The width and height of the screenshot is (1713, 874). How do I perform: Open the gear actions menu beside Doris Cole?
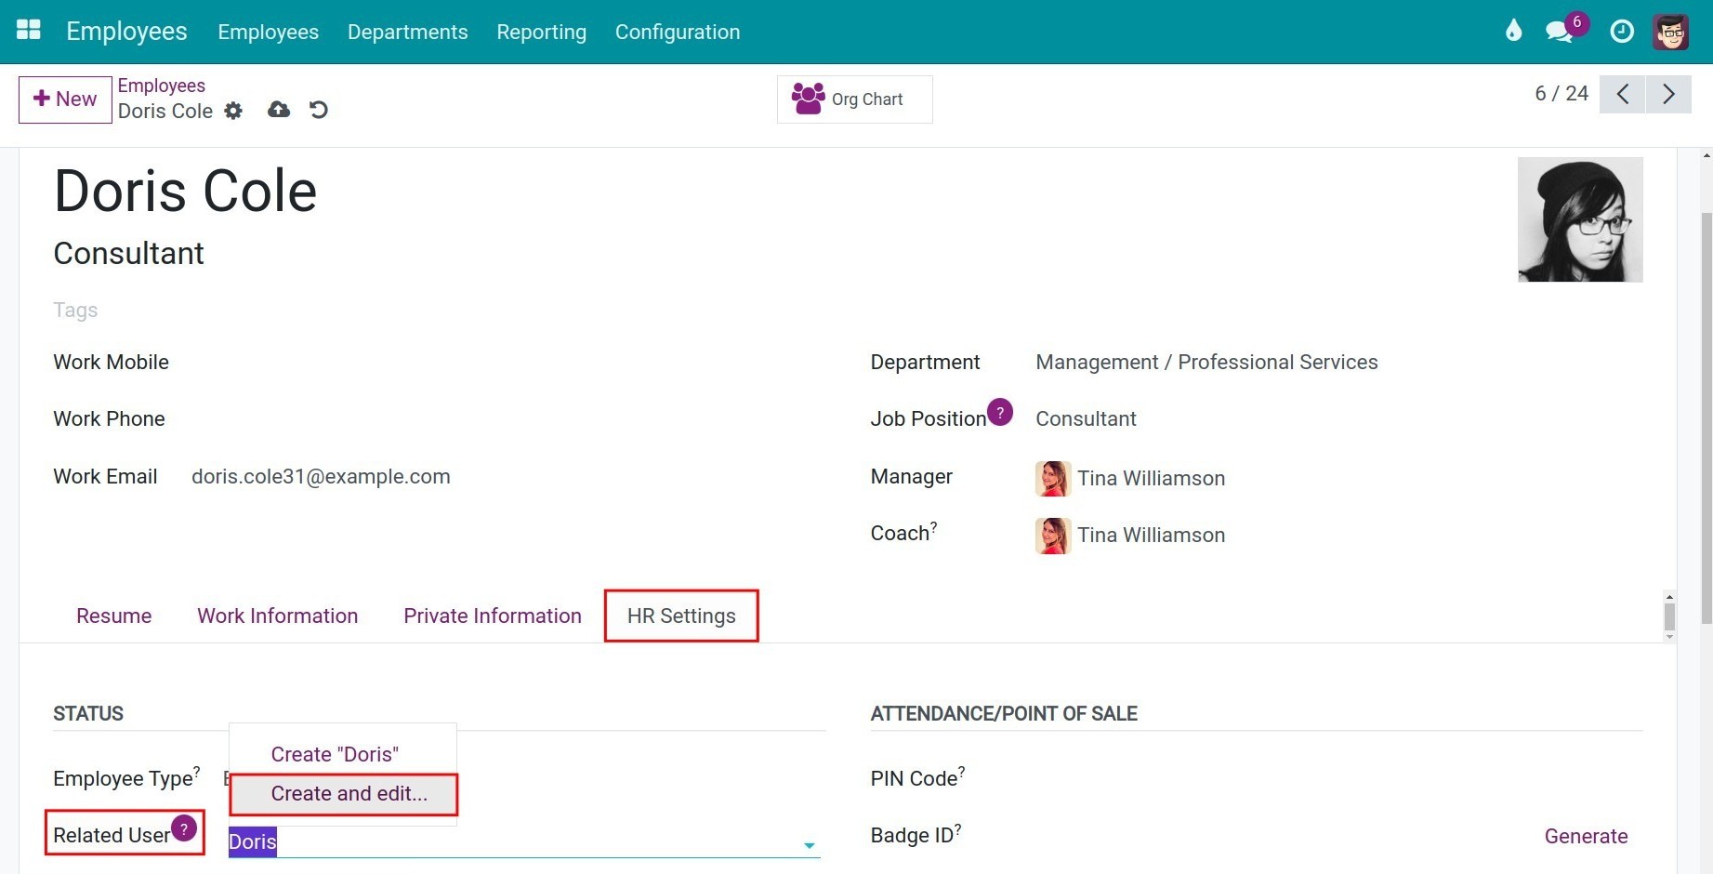pyautogui.click(x=233, y=111)
